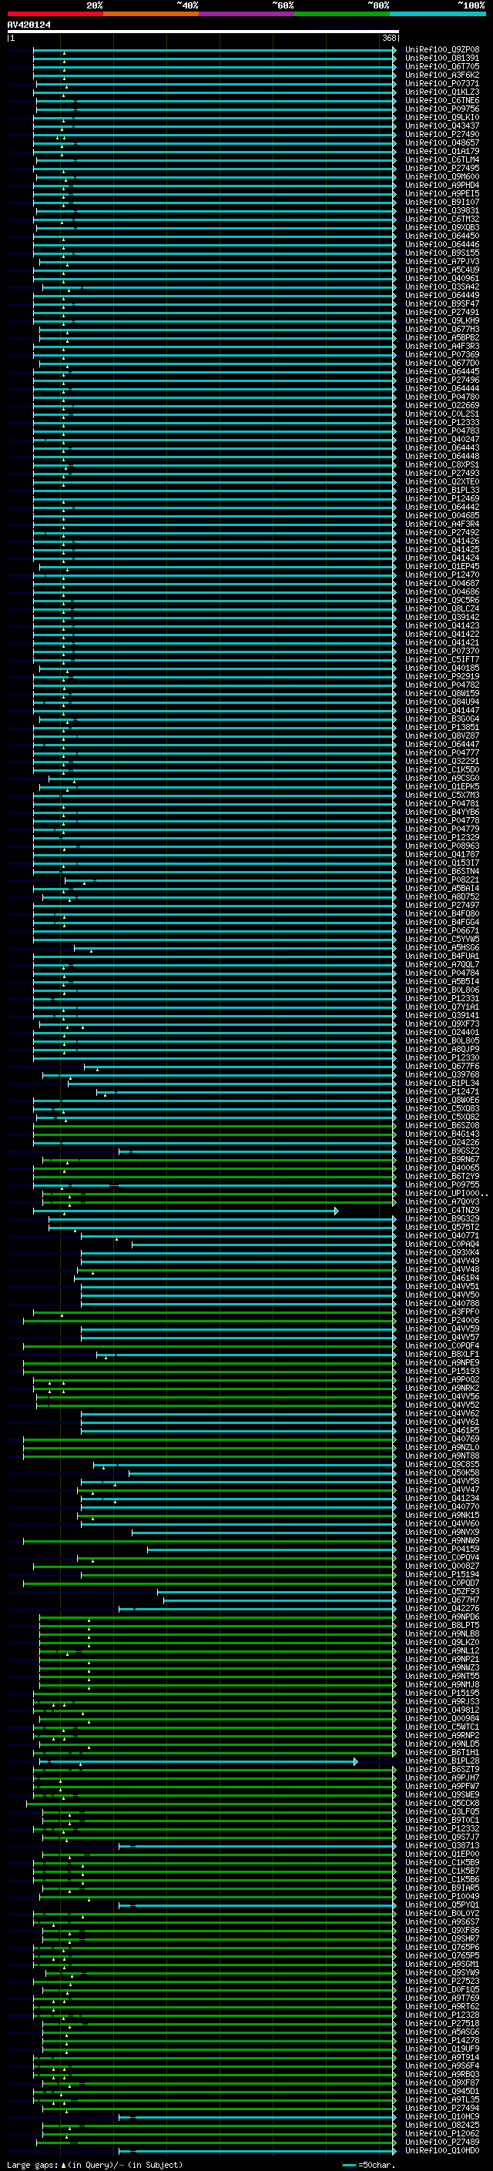Select UniRef100_P27490 label
This screenshot has height=2171, width=493.
[x=441, y=134]
